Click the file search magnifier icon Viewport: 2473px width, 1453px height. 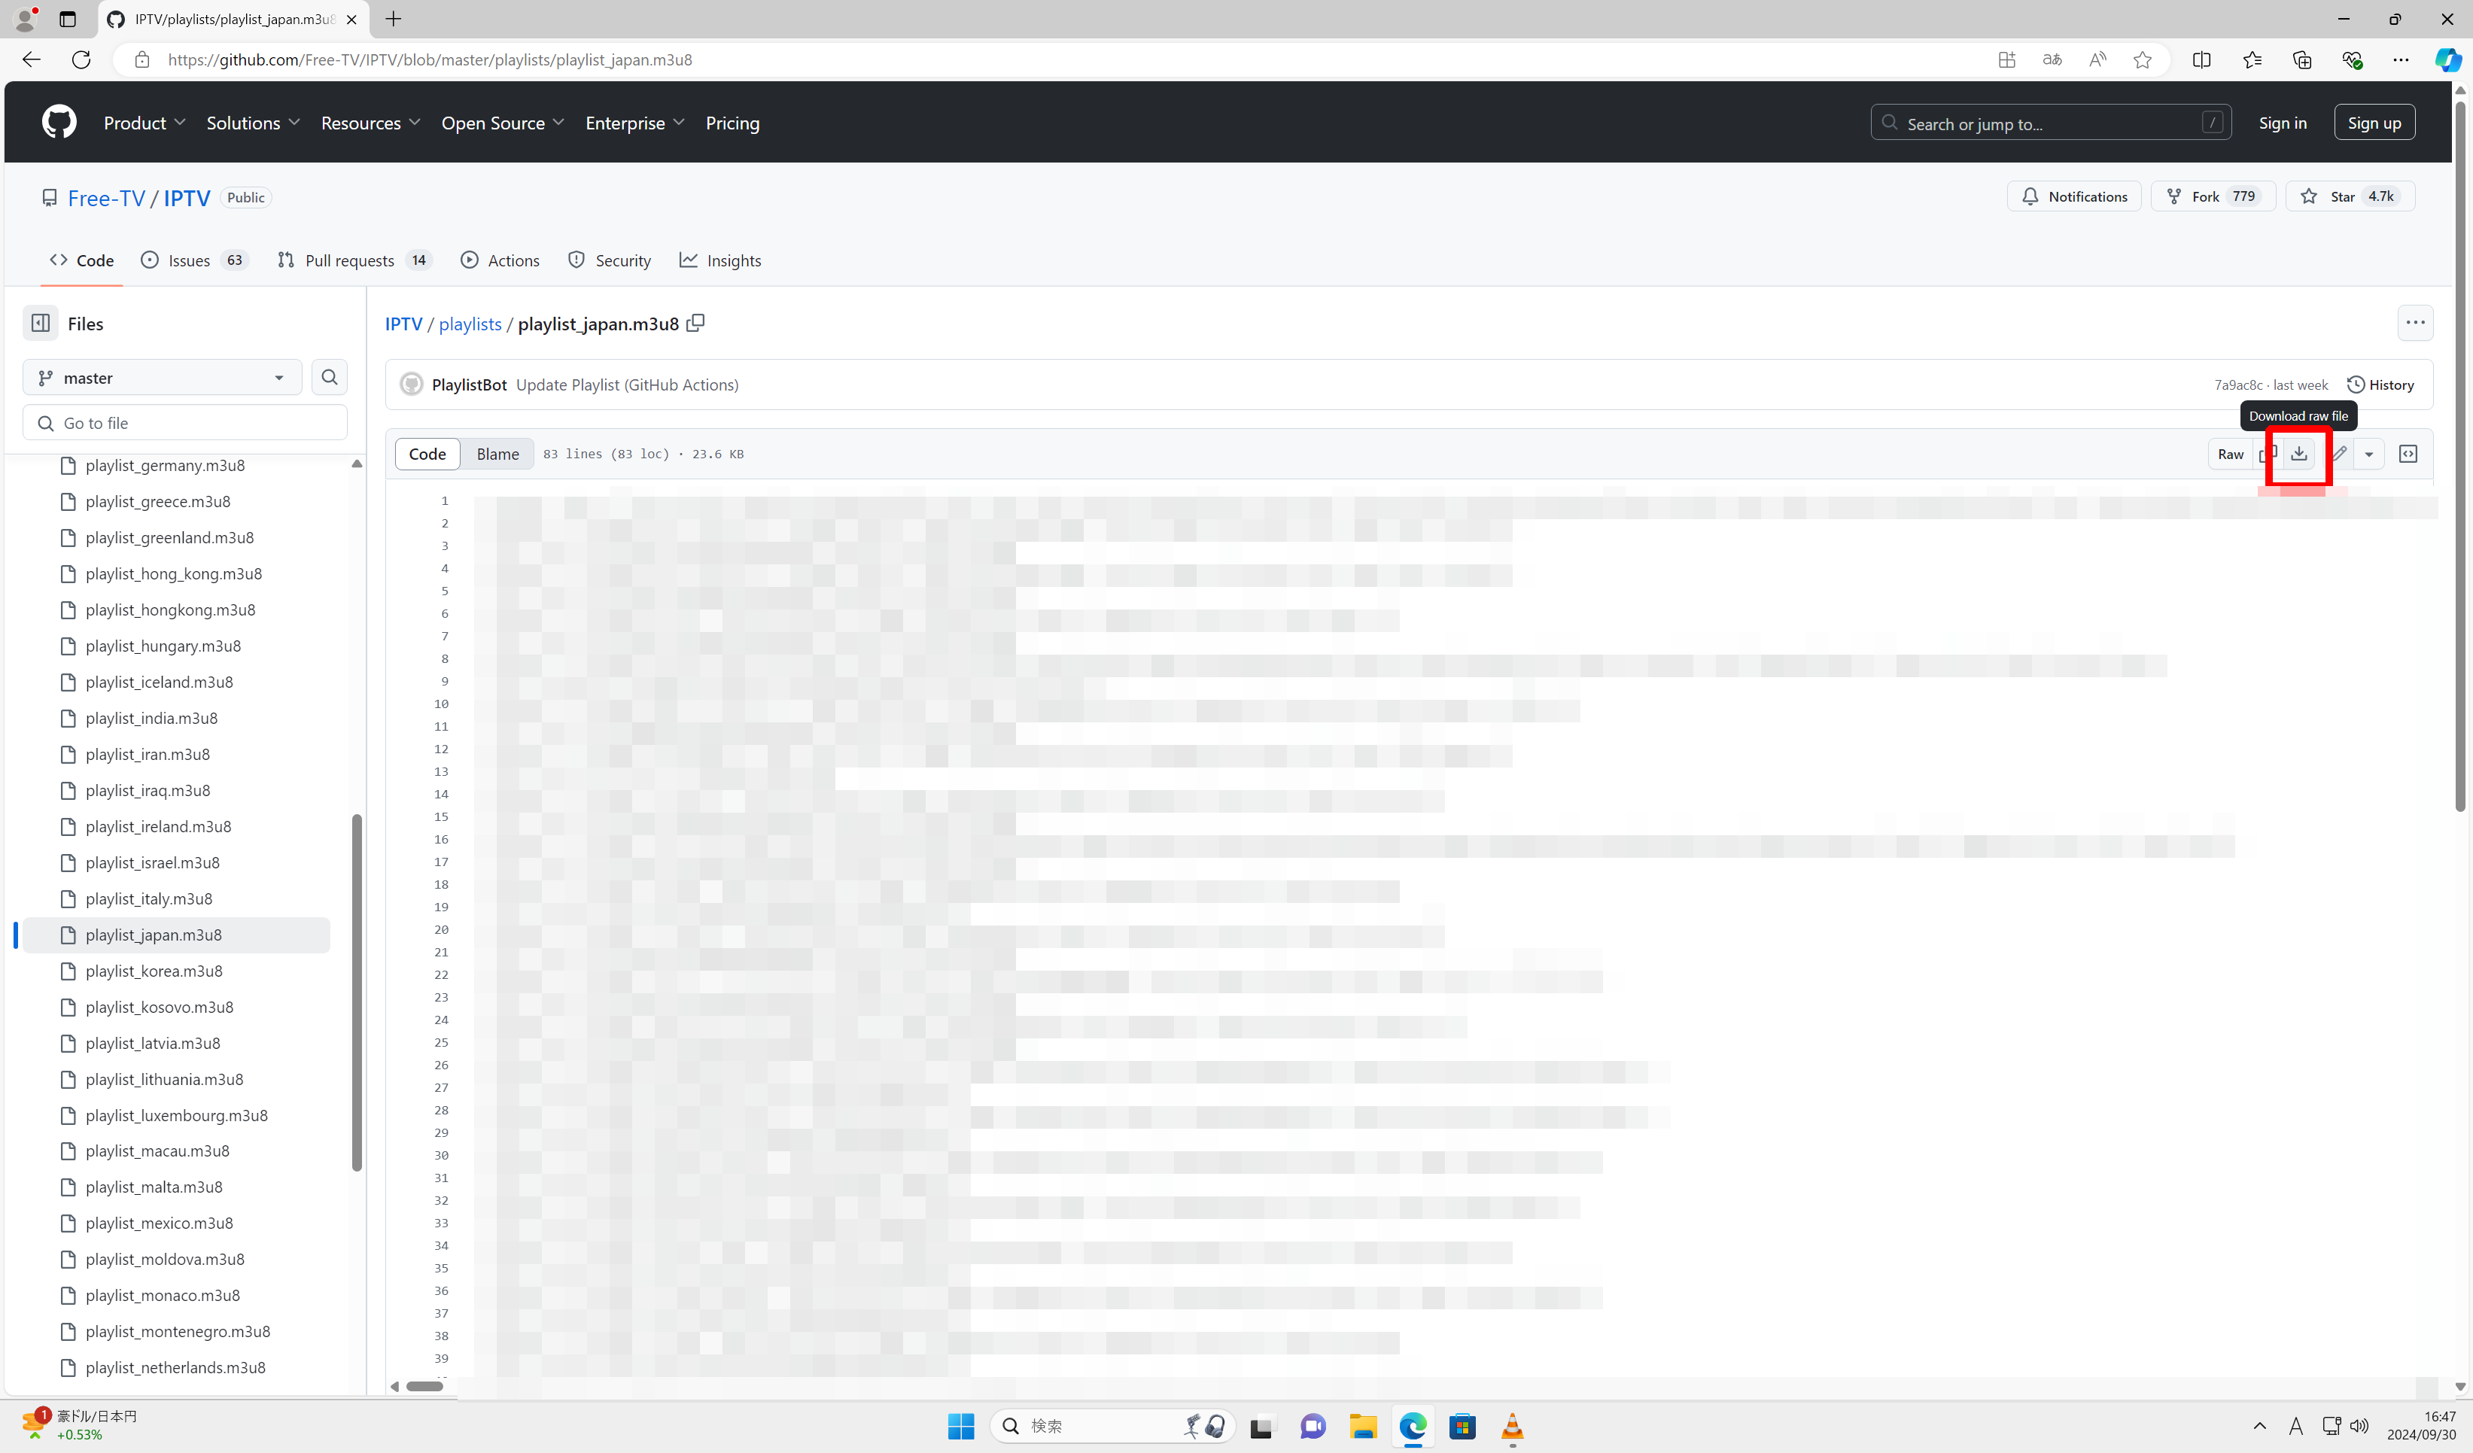pos(330,378)
